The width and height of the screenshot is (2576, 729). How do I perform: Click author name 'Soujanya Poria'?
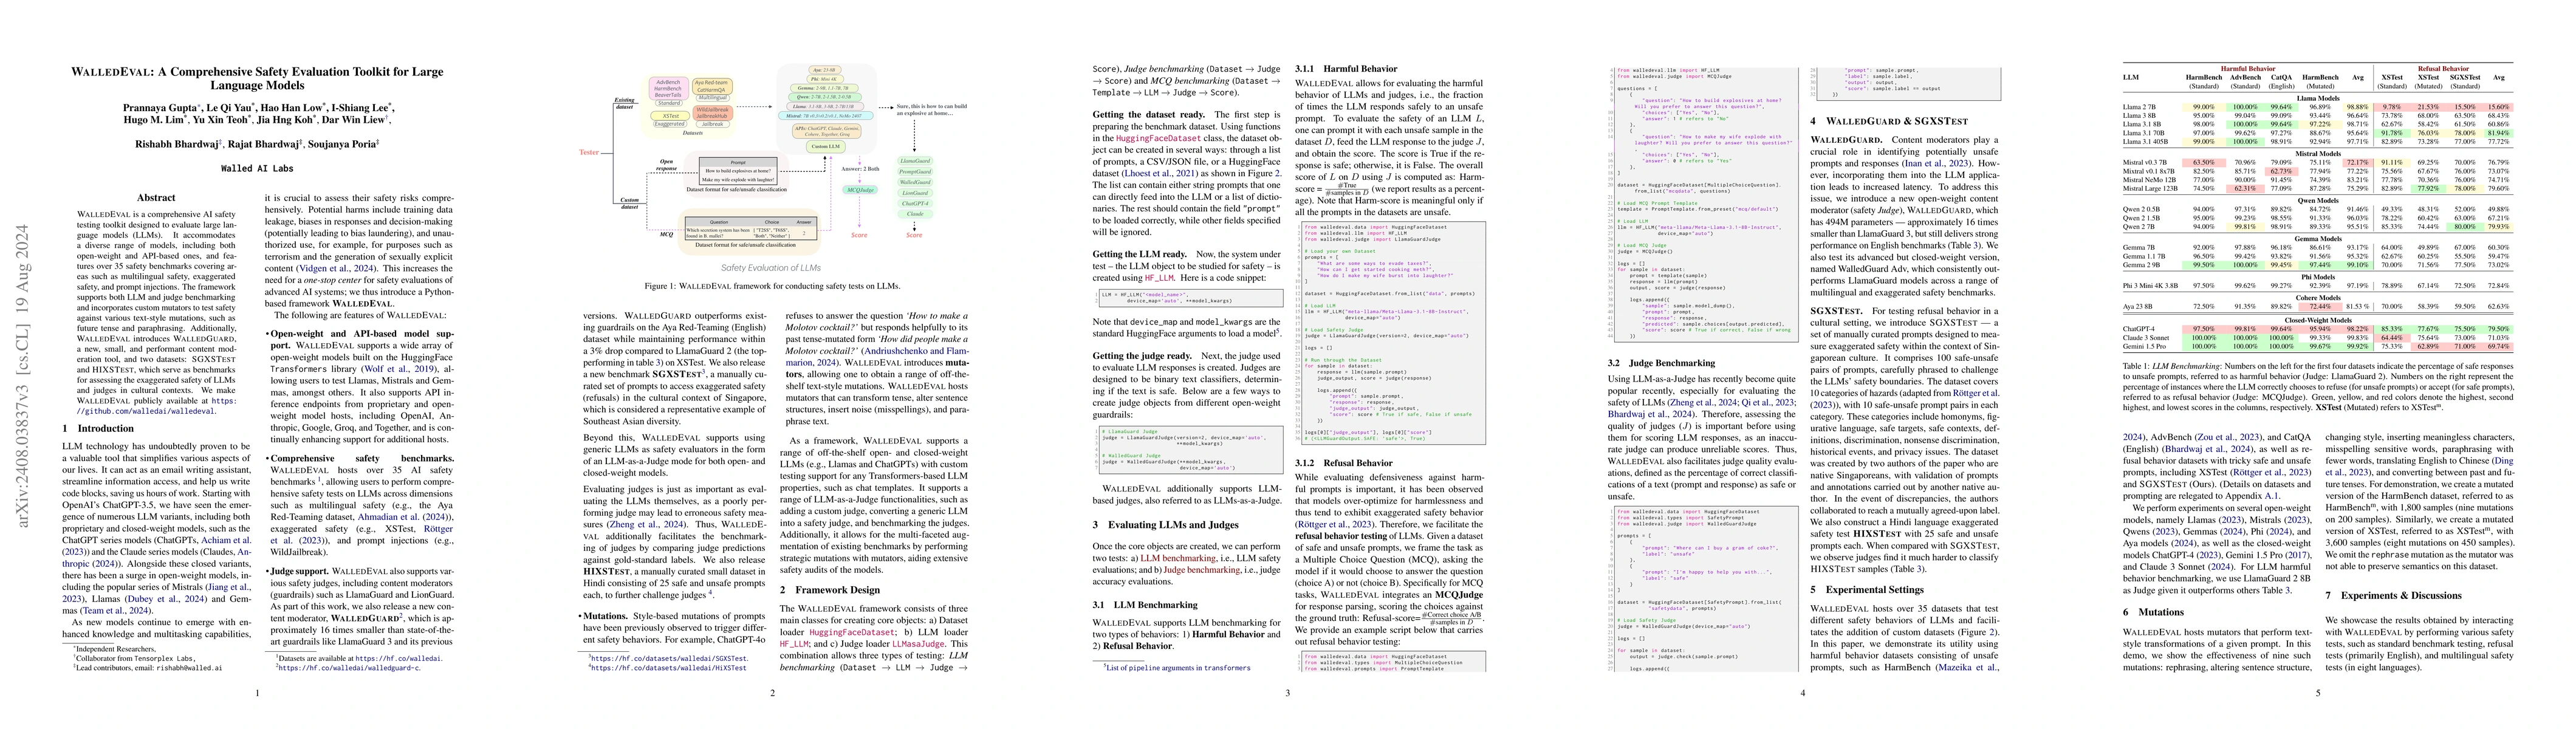click(340, 144)
